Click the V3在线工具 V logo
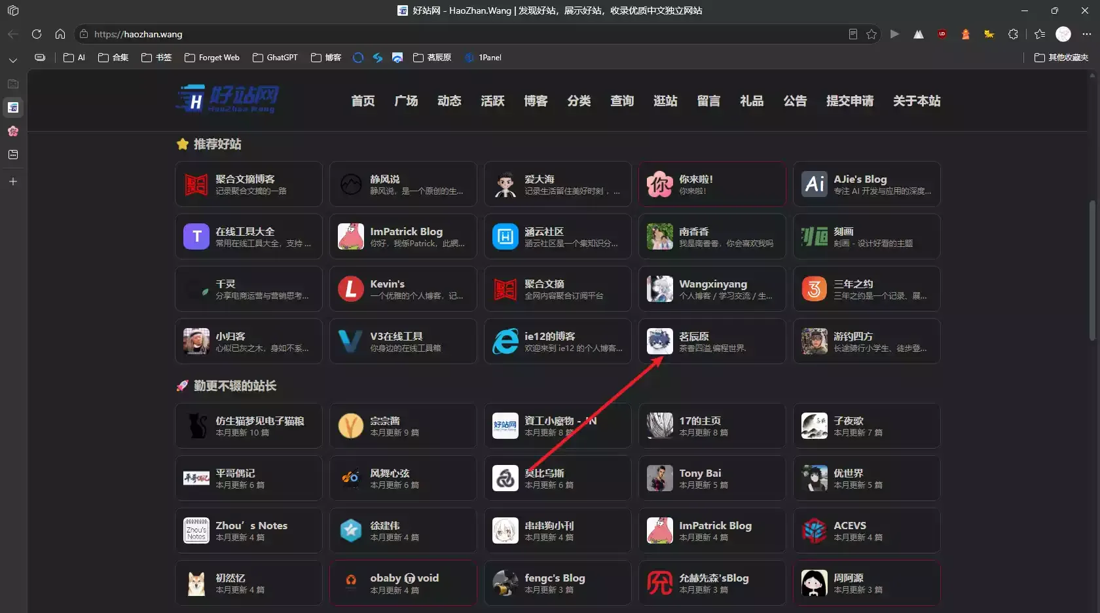This screenshot has height=613, width=1100. pyautogui.click(x=351, y=341)
